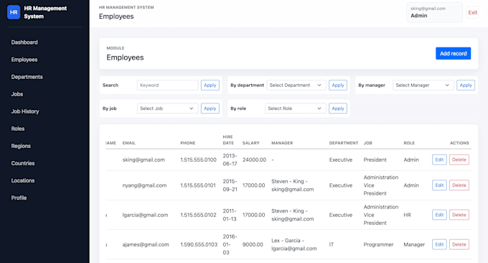Apply the role filter
Image resolution: width=488 pixels, height=263 pixels.
coord(338,109)
